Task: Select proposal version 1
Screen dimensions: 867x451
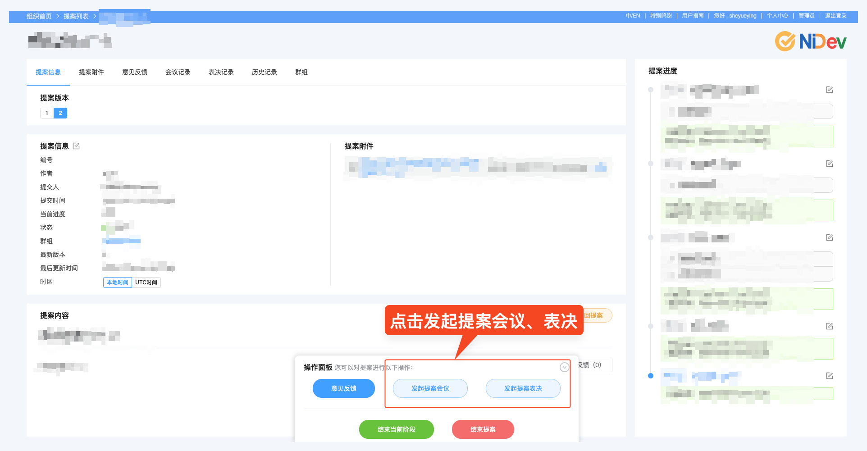Action: pos(47,113)
